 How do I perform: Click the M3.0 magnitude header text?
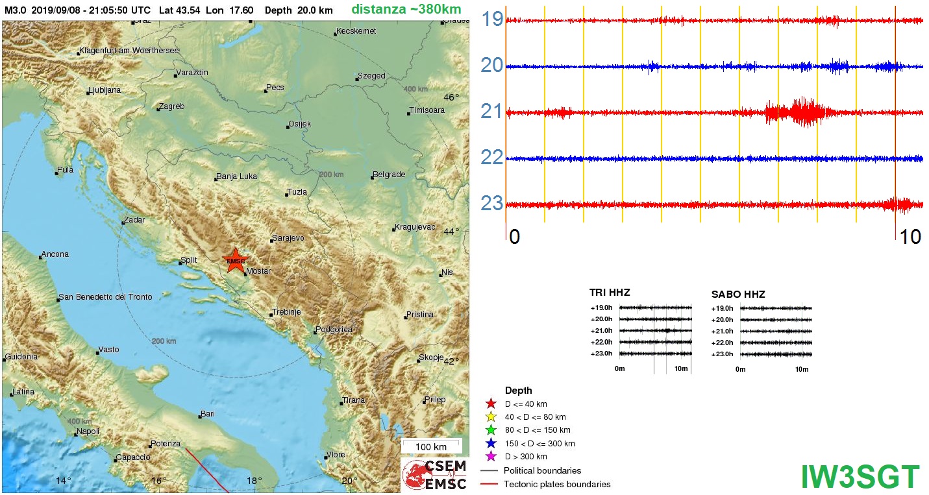point(16,10)
